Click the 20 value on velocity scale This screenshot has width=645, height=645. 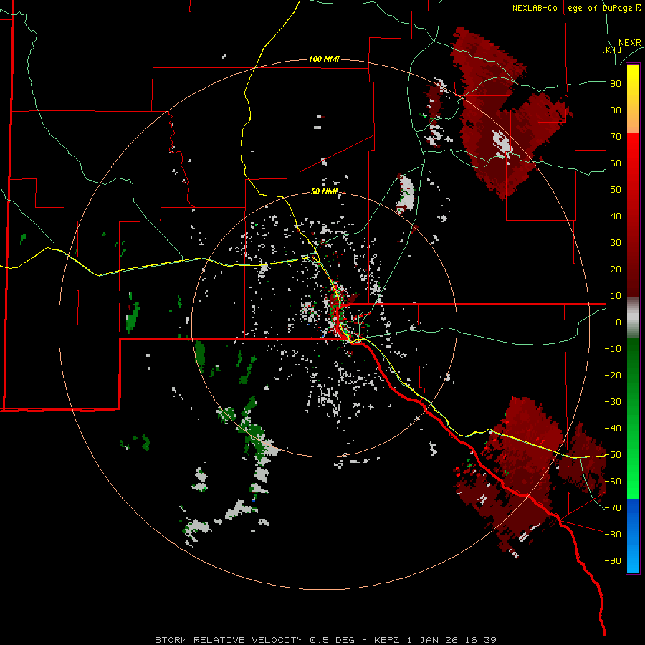(x=616, y=269)
